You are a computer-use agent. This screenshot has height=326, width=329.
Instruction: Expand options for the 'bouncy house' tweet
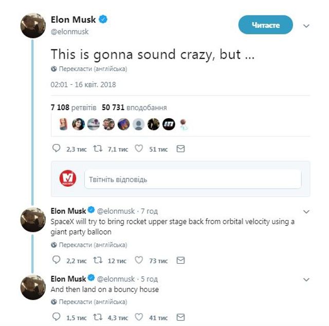[x=306, y=280]
